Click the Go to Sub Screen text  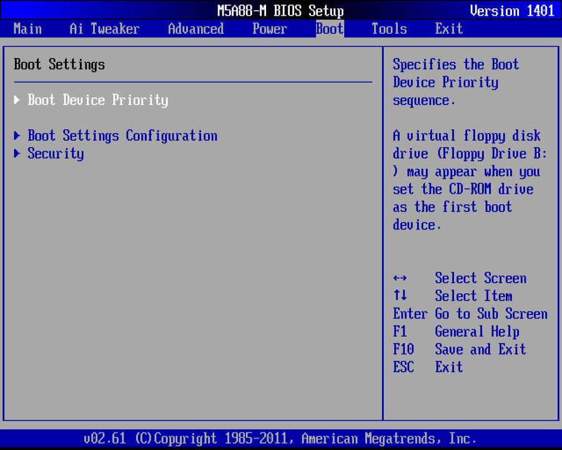click(491, 314)
